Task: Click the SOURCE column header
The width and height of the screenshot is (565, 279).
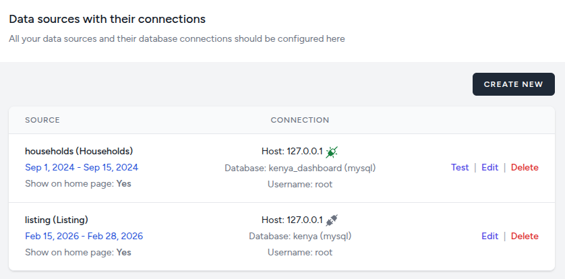Action: 42,120
